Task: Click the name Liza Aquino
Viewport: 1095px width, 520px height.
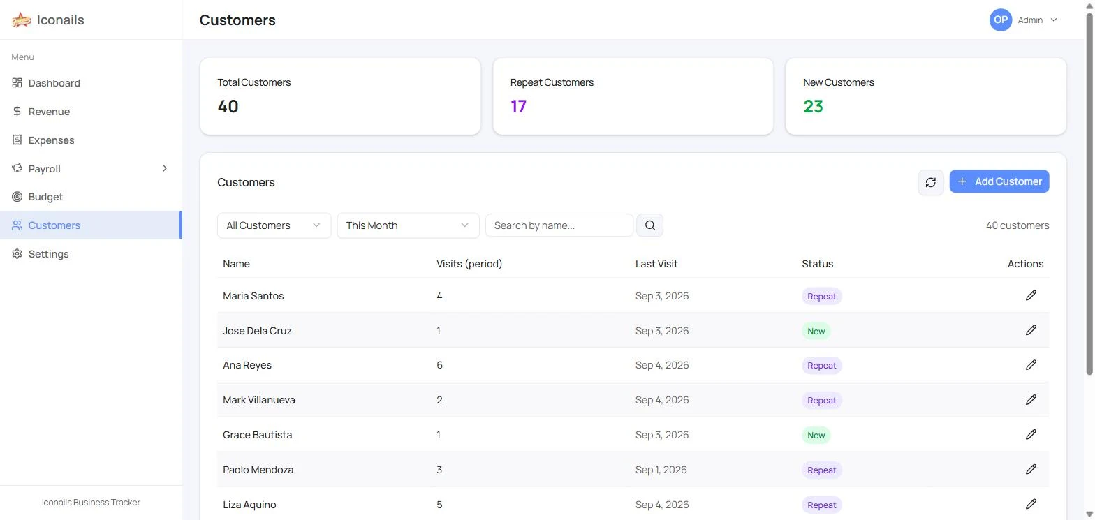Action: (x=249, y=505)
